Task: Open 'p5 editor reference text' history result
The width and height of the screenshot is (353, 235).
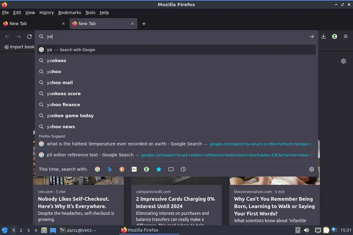Action: pyautogui.click(x=176, y=155)
